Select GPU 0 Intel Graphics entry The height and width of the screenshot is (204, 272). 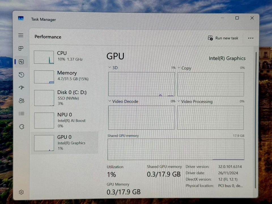point(64,143)
